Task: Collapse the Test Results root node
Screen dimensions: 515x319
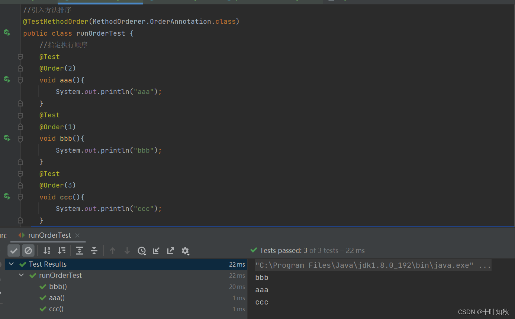Action: [12, 264]
